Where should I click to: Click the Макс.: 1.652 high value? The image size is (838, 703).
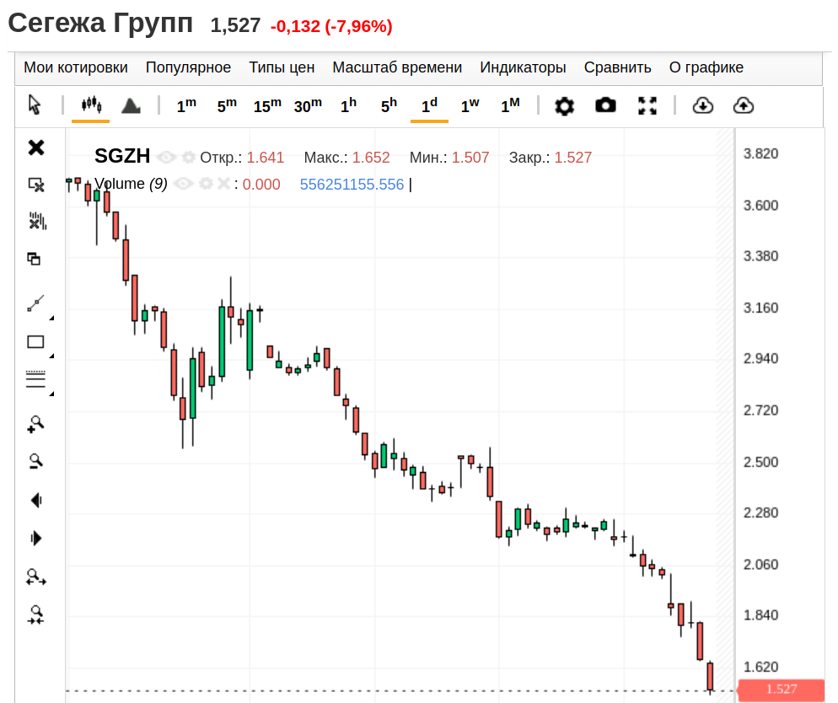346,158
